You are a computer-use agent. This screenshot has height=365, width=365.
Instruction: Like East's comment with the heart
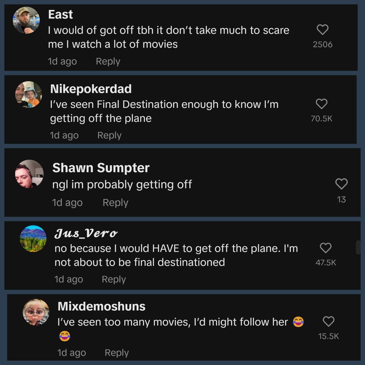[322, 30]
